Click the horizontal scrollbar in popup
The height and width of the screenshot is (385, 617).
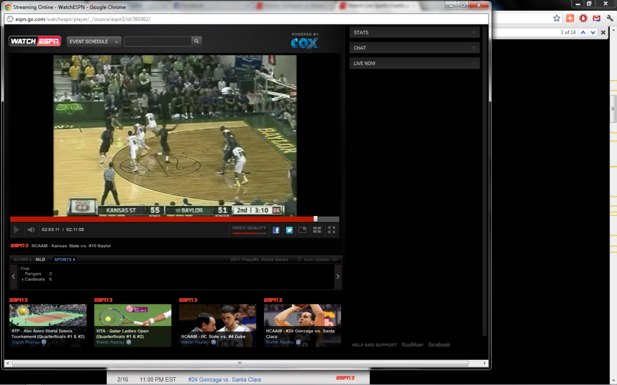[x=240, y=363]
